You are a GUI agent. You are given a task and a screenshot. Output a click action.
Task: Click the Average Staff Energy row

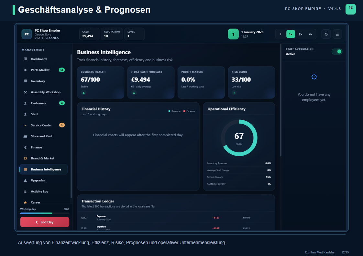[x=239, y=170]
